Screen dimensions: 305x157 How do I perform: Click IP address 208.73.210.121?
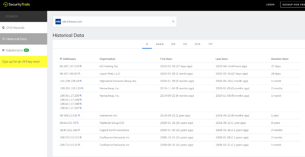point(69,137)
